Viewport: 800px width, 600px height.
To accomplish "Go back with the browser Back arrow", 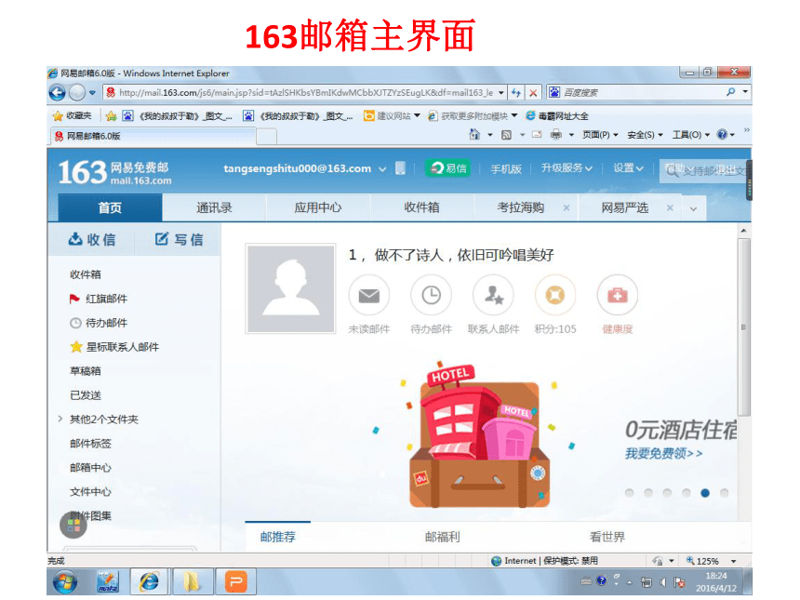I will [57, 93].
